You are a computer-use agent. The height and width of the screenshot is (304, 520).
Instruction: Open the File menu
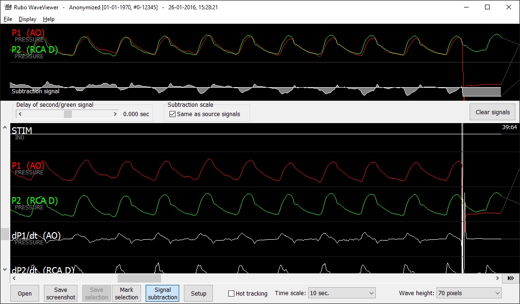click(x=8, y=19)
